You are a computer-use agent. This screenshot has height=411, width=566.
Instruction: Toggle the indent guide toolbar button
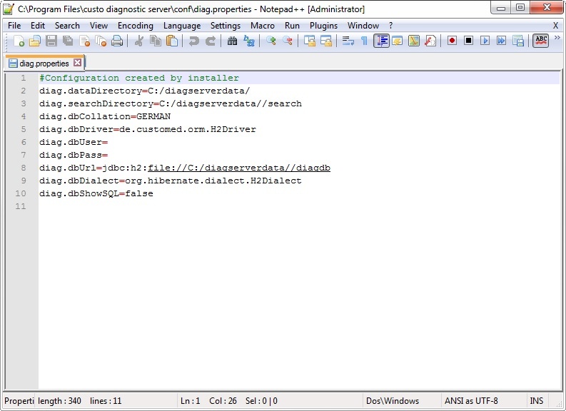point(381,41)
